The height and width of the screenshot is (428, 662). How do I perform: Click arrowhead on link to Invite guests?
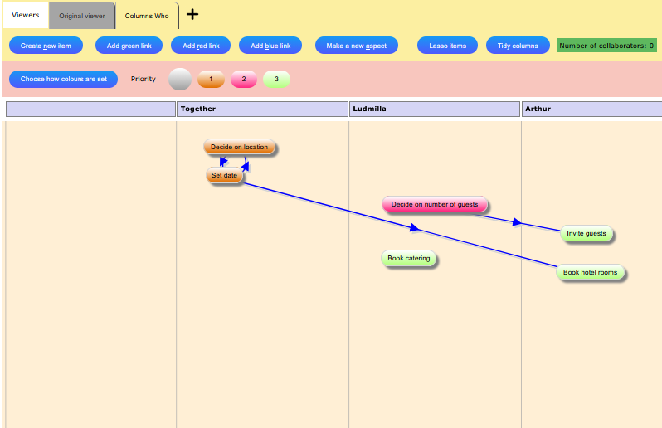517,221
